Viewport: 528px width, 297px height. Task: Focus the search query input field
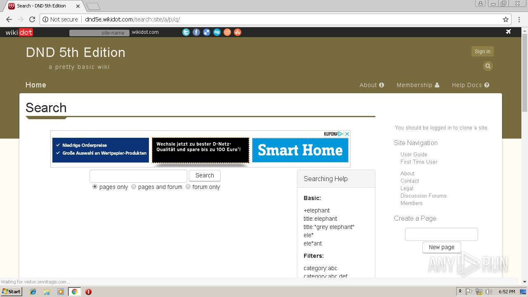[138, 176]
